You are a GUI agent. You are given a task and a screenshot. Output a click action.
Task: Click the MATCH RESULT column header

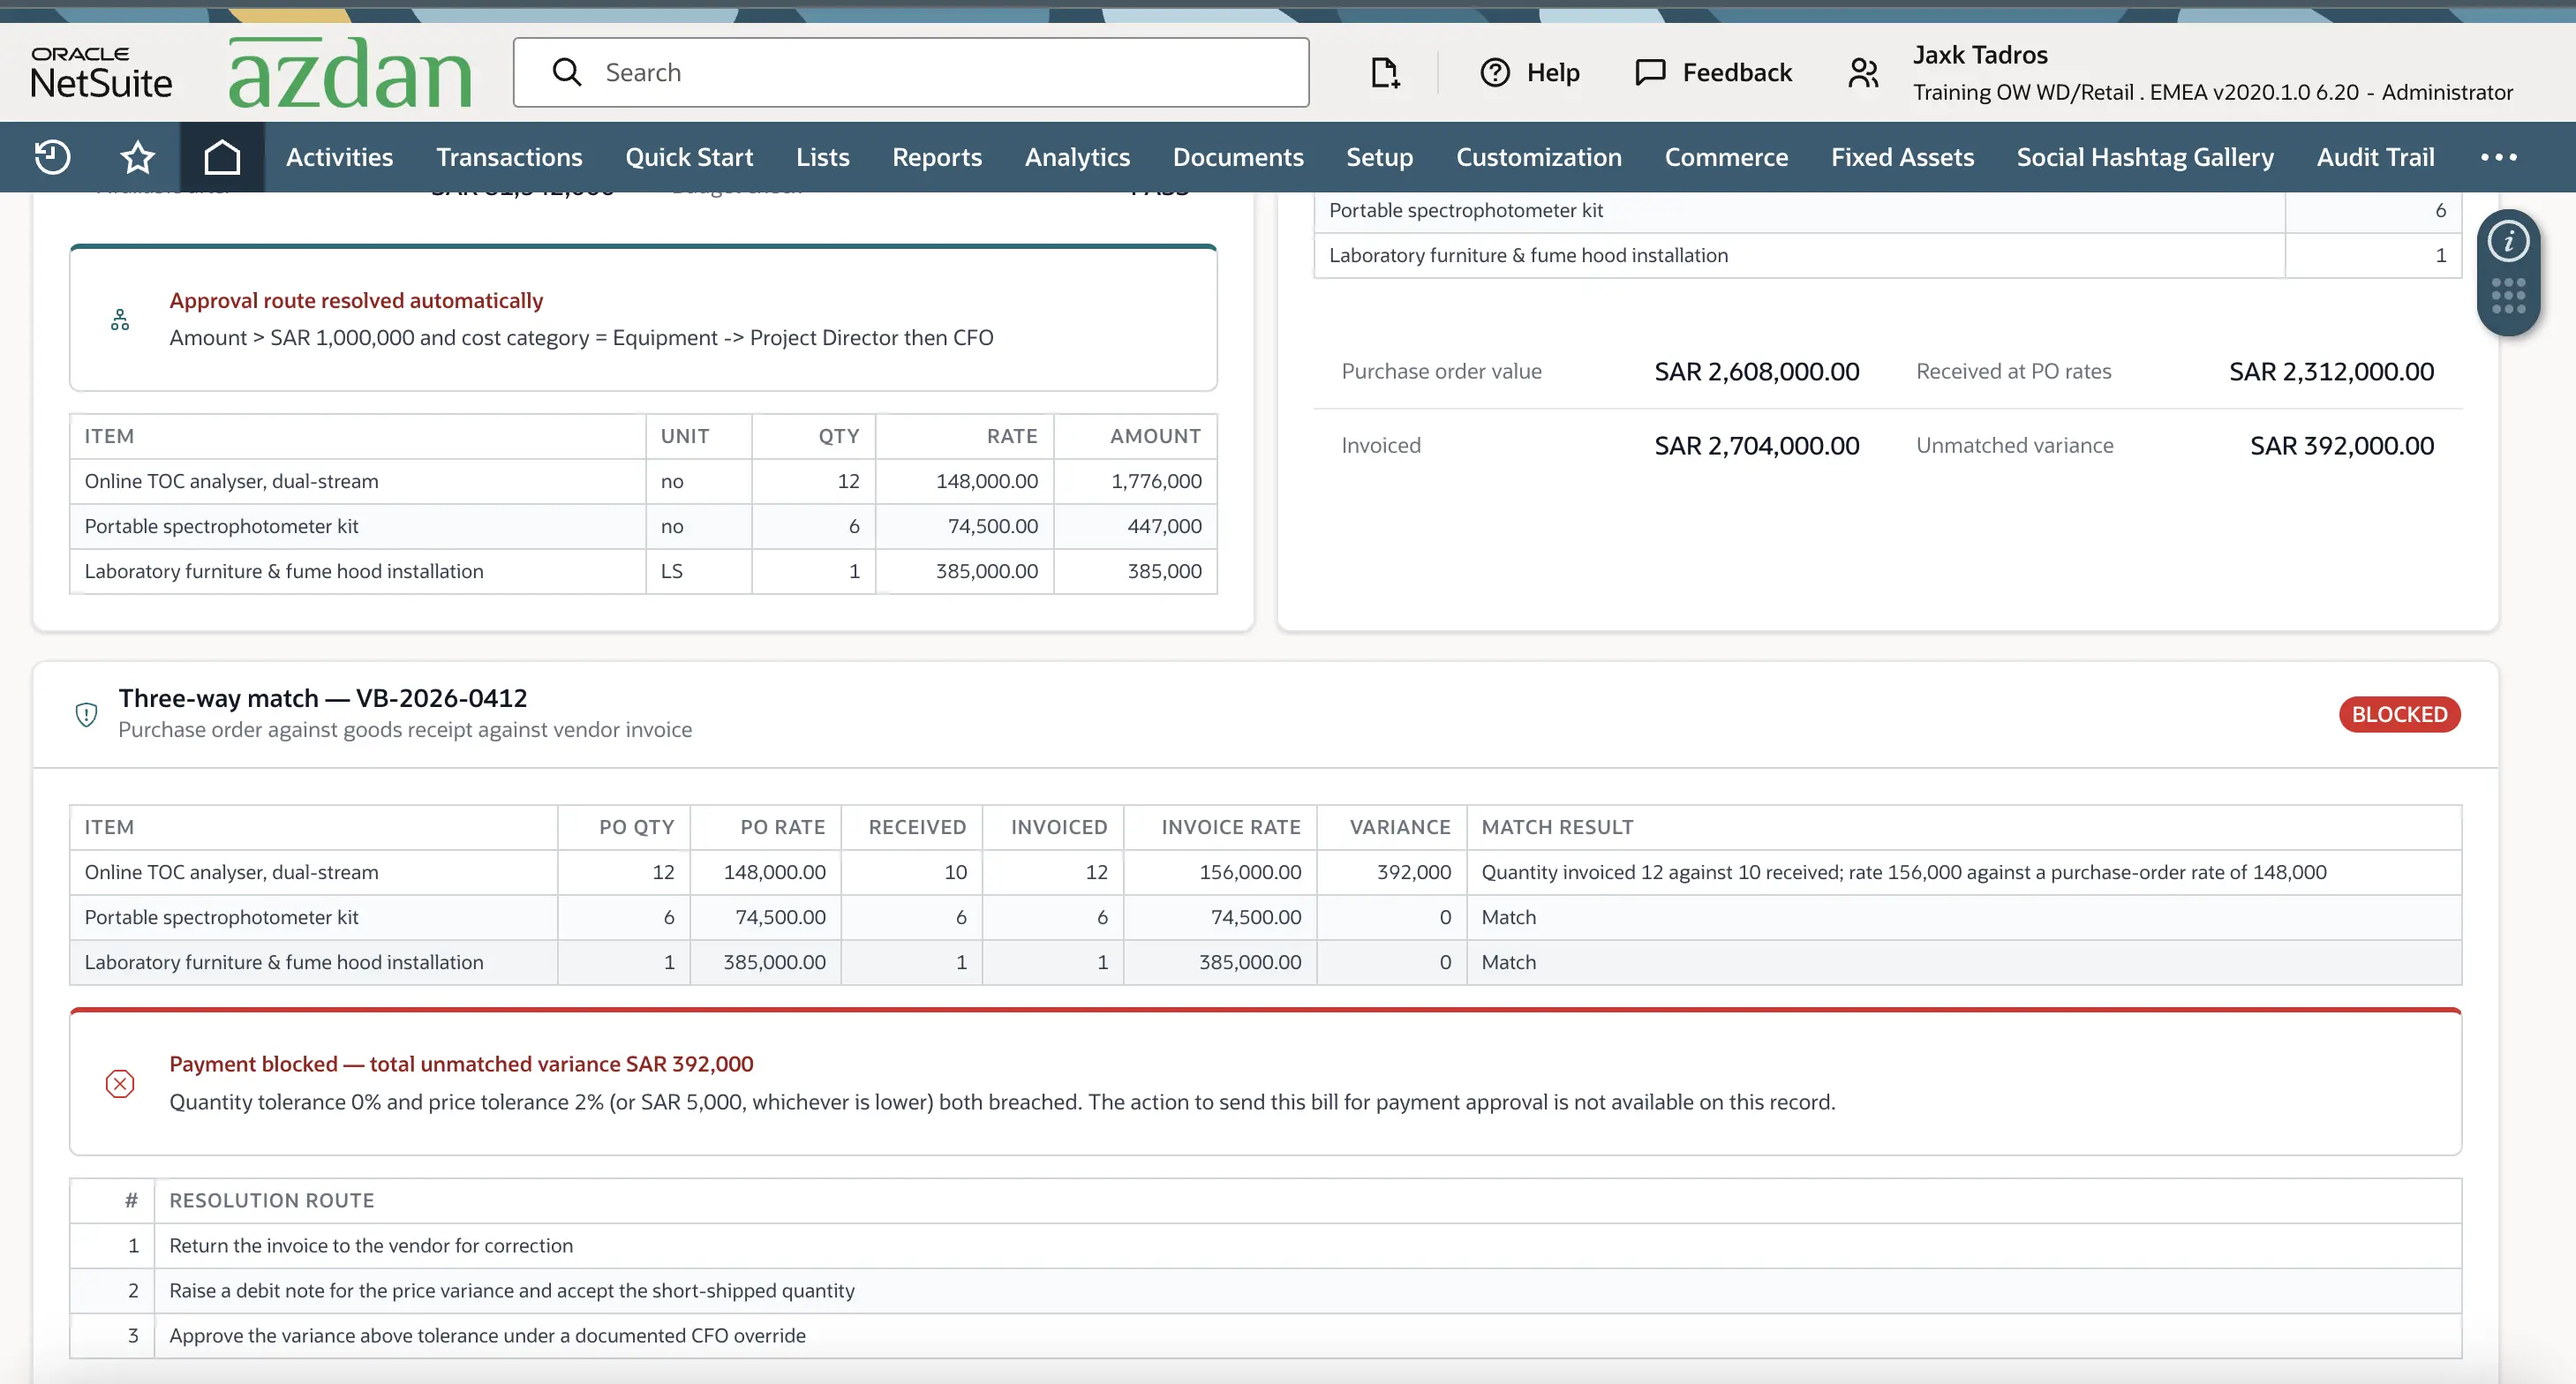1557,827
